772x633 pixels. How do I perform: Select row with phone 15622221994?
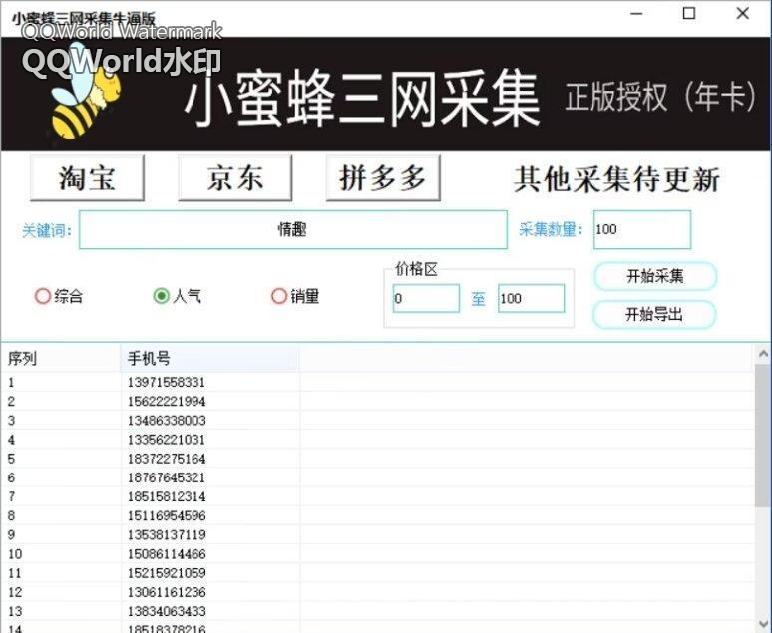click(x=377, y=401)
